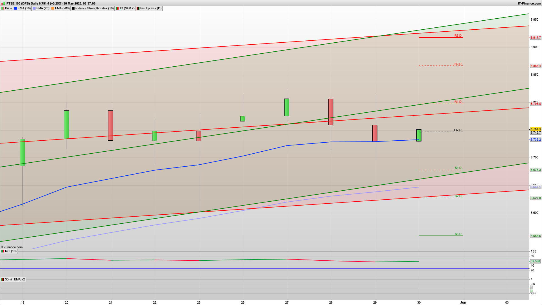Click the Pivot points (D) legend color icon
This screenshot has height=305, width=542.
coord(138,8)
